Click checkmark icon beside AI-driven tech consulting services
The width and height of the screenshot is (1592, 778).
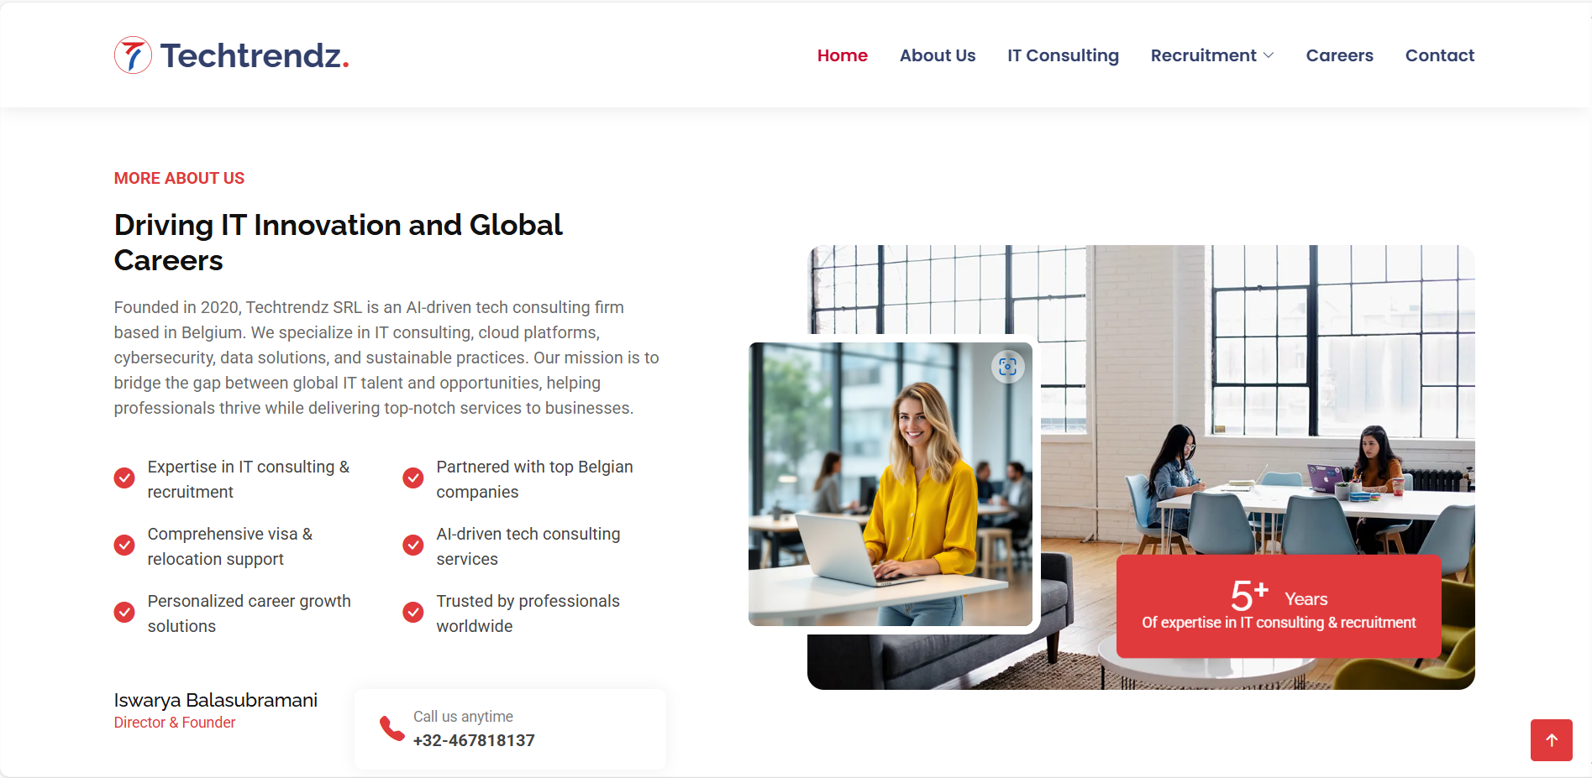coord(413,546)
